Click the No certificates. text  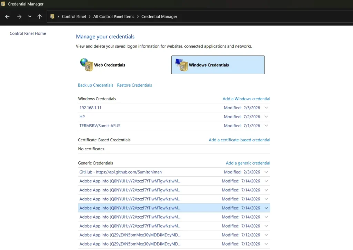tap(91, 149)
